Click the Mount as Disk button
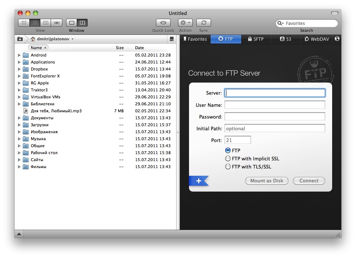356x258 pixels. [x=266, y=181]
